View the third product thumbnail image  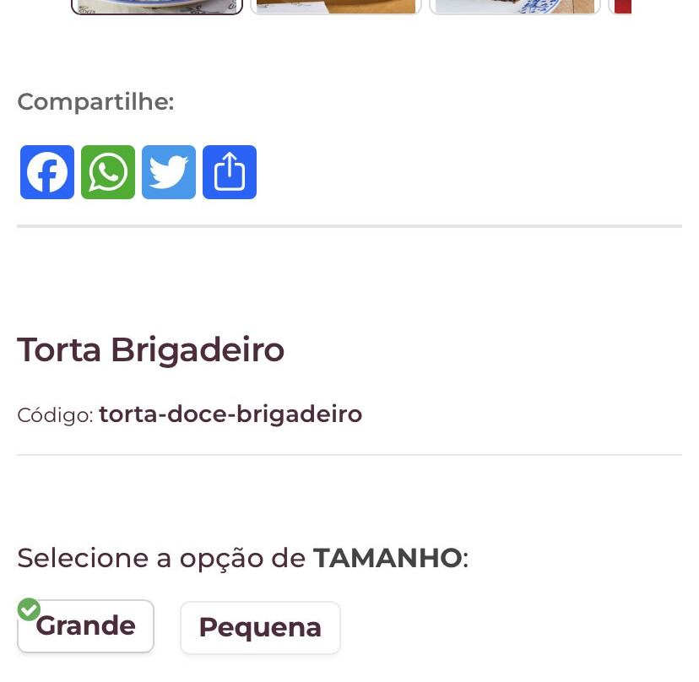pyautogui.click(x=515, y=7)
